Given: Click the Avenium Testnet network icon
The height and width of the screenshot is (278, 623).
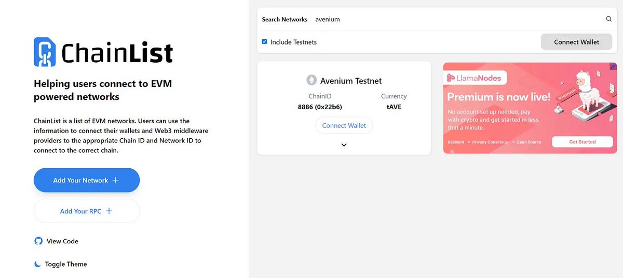Looking at the screenshot, I should click(x=311, y=80).
